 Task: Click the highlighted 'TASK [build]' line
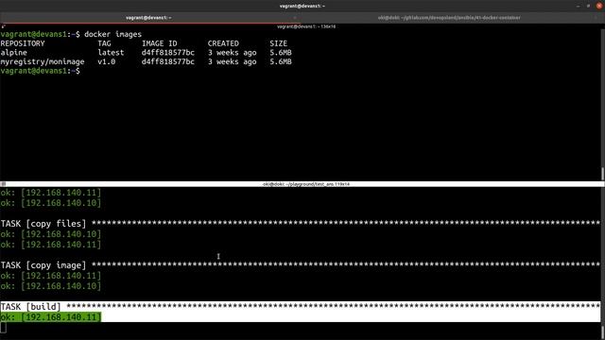pyautogui.click(x=301, y=307)
